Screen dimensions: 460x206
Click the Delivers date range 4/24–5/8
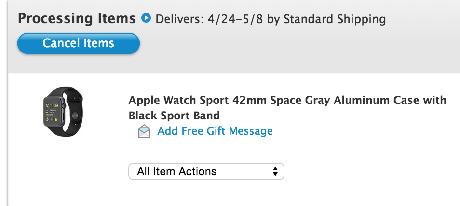[x=235, y=19]
